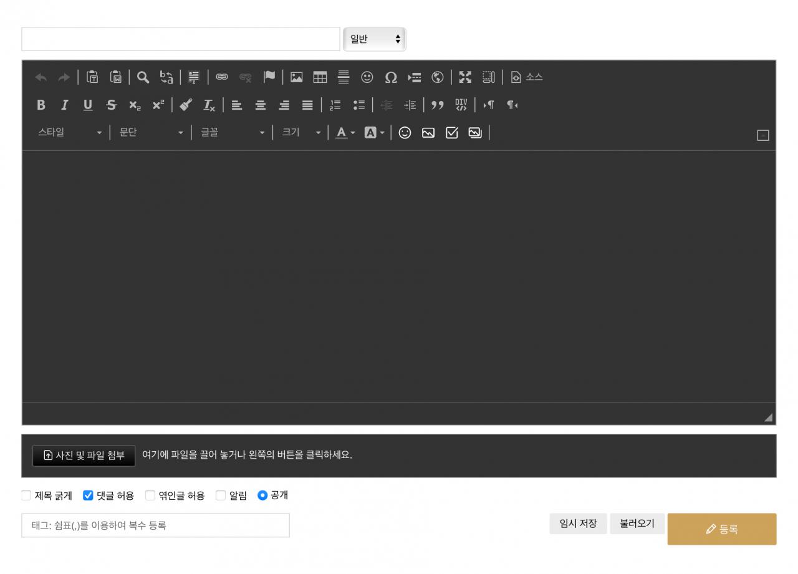
Task: Focus the title input field
Action: 181,39
